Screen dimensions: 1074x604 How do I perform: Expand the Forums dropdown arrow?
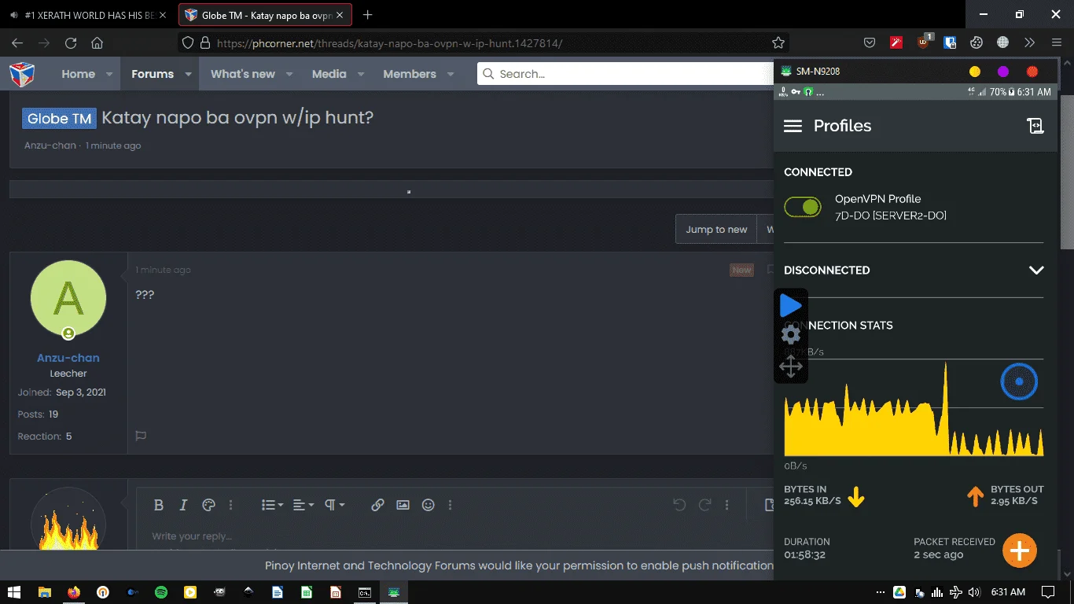click(188, 74)
